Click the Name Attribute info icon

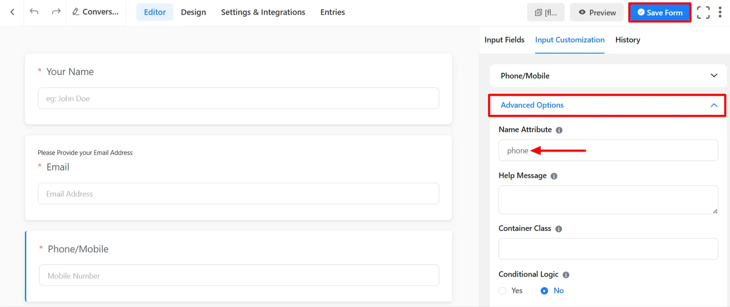[x=559, y=130]
